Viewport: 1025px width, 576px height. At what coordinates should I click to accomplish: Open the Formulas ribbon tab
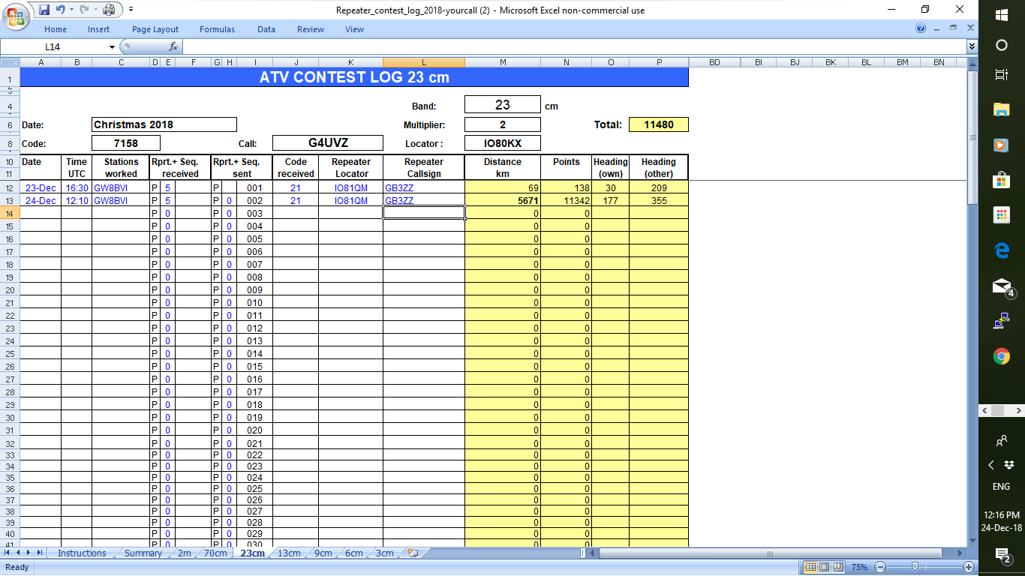[217, 29]
